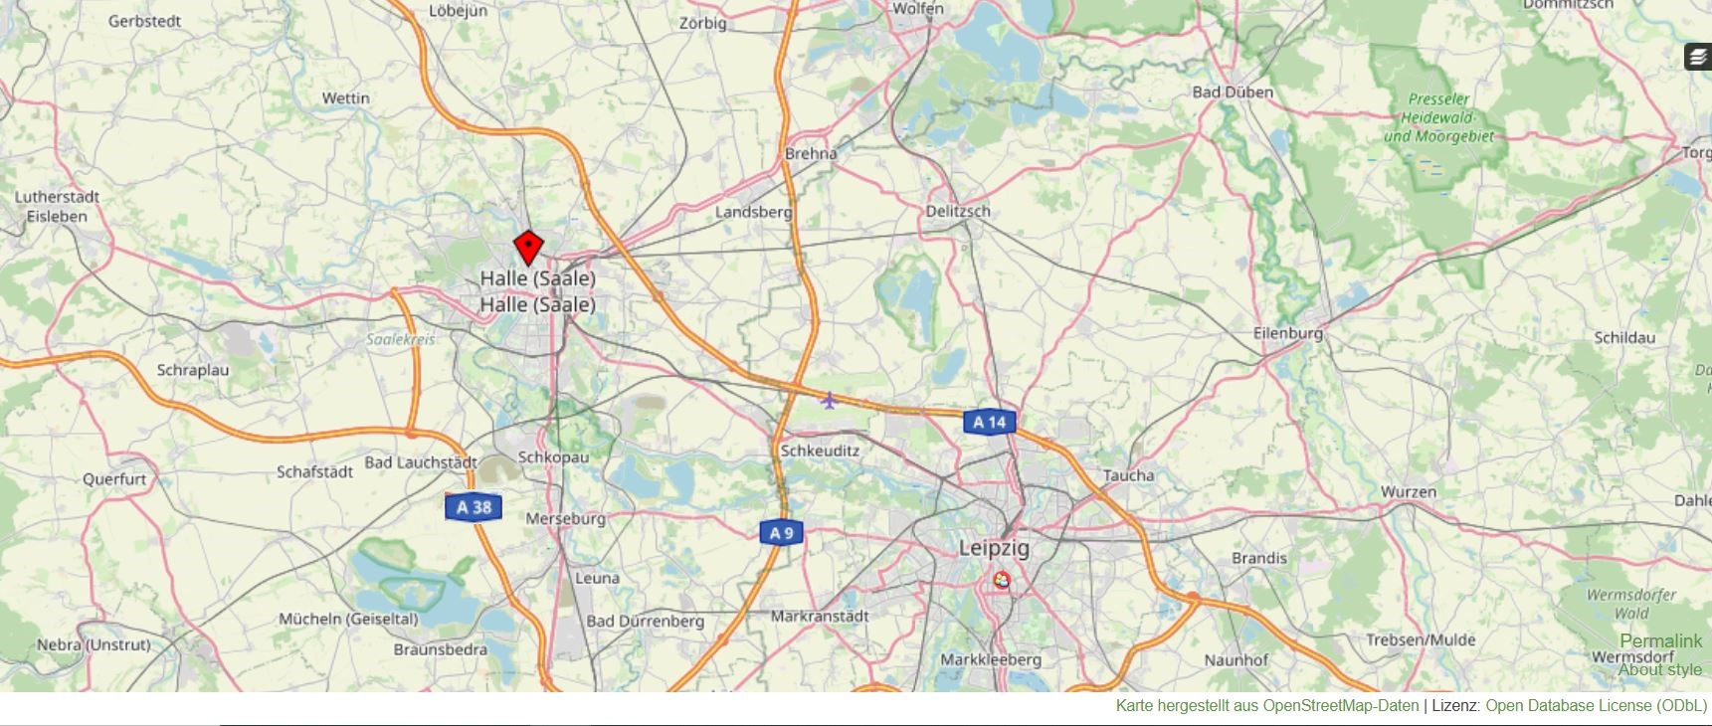
Task: Click the Presseler Heidewald nature area label
Action: 1439,117
